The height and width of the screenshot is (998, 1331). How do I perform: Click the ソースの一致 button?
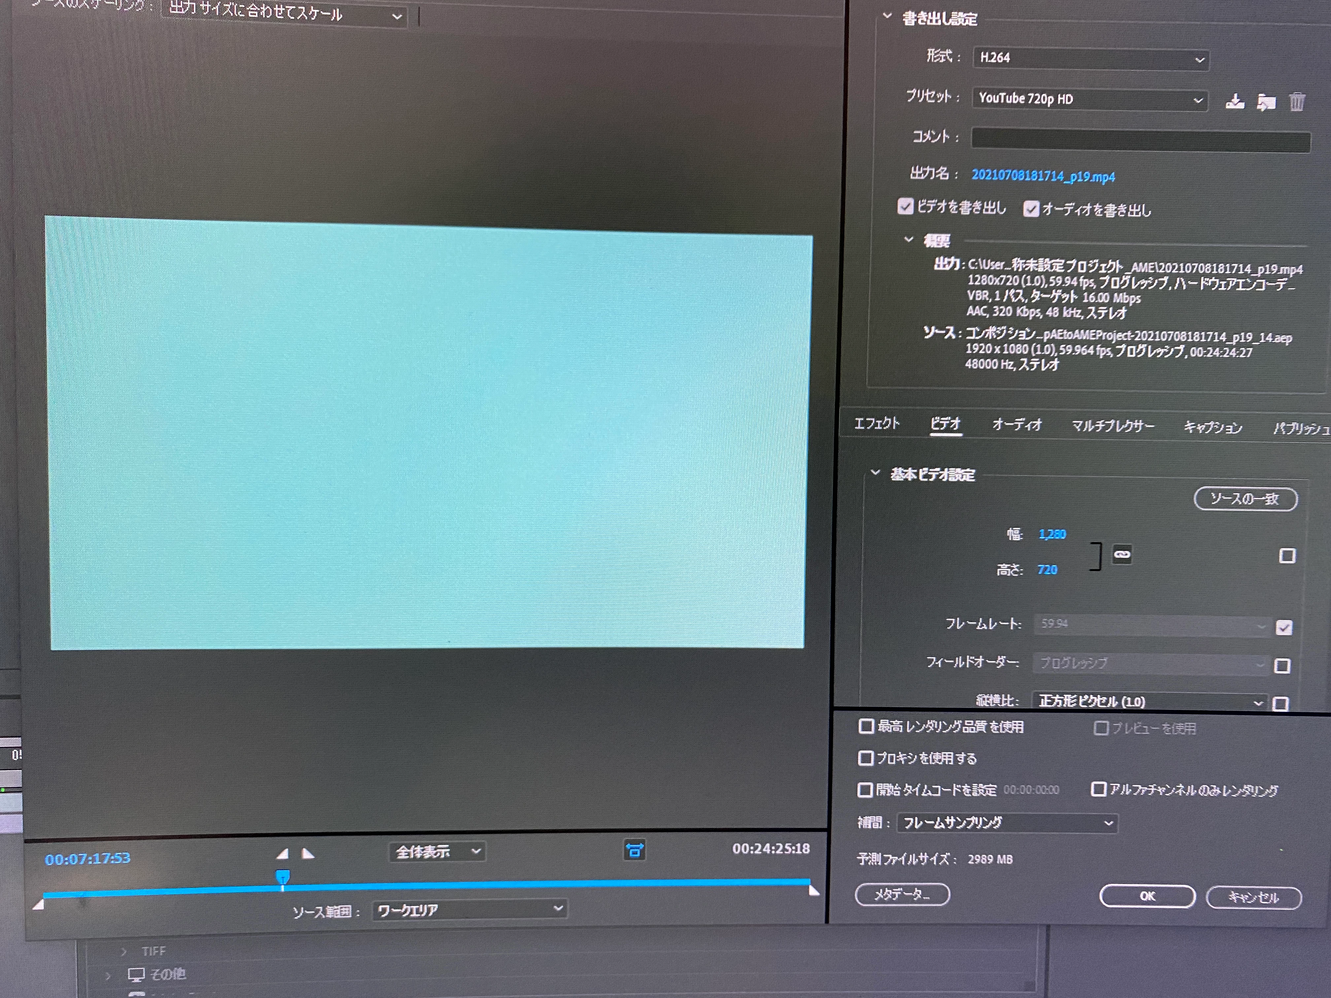pyautogui.click(x=1245, y=499)
